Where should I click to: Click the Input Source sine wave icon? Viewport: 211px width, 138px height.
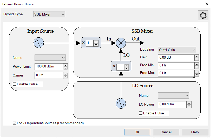coord(39,43)
